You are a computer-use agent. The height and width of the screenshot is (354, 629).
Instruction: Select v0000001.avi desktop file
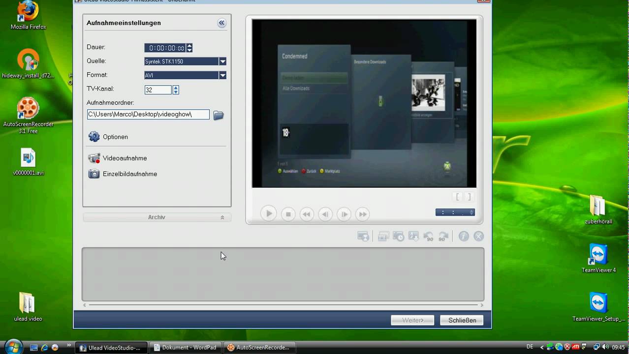pyautogui.click(x=28, y=162)
